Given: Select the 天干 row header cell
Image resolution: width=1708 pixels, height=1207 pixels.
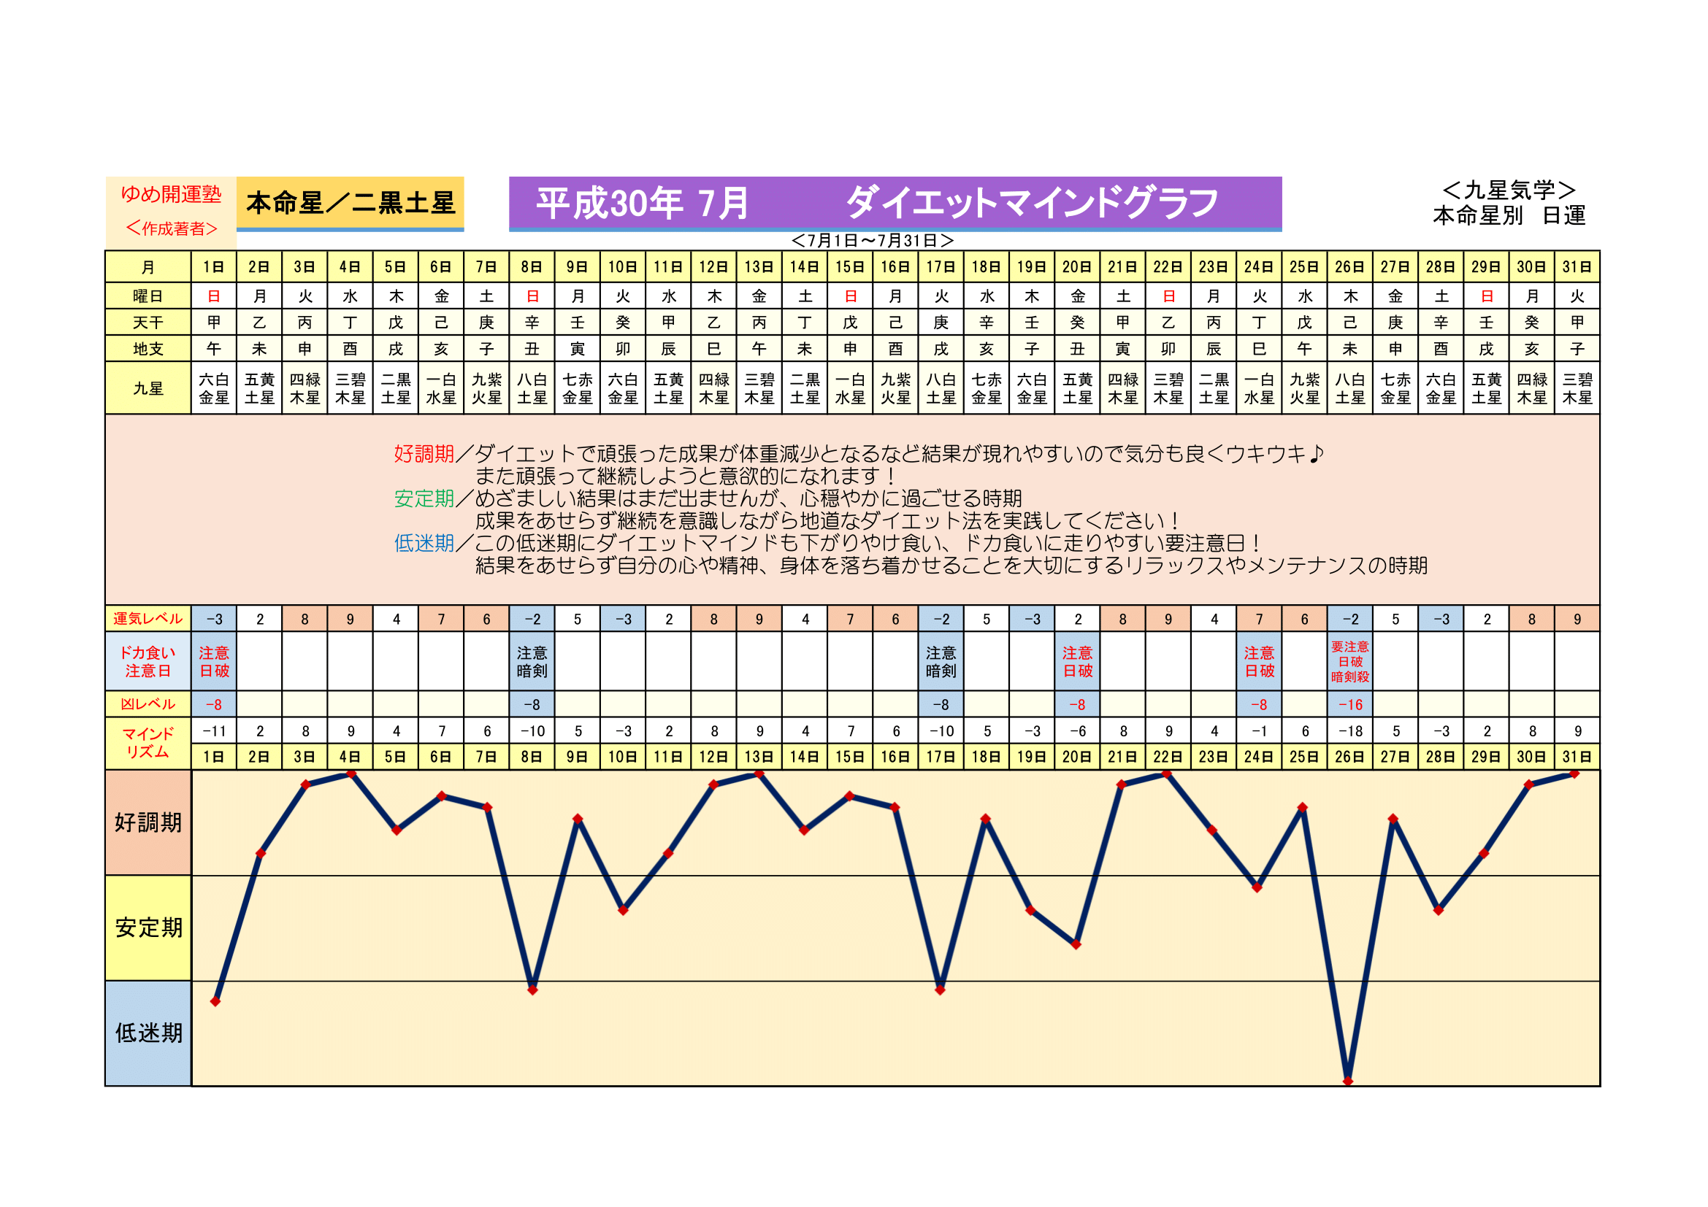Looking at the screenshot, I should click(148, 323).
